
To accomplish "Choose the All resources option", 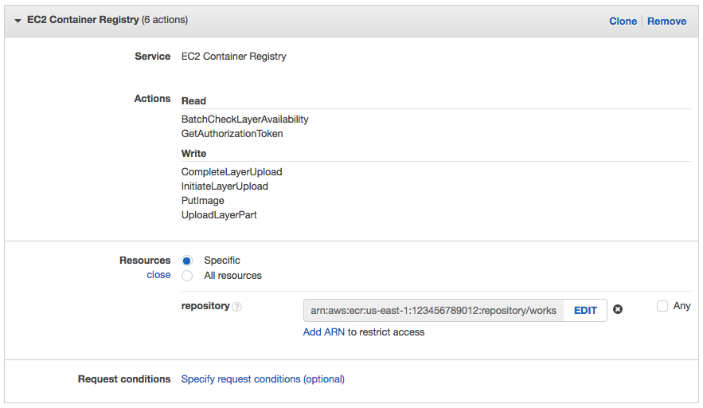I will (x=187, y=276).
